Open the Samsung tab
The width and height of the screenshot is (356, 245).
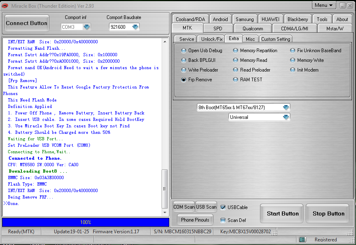coord(245,19)
